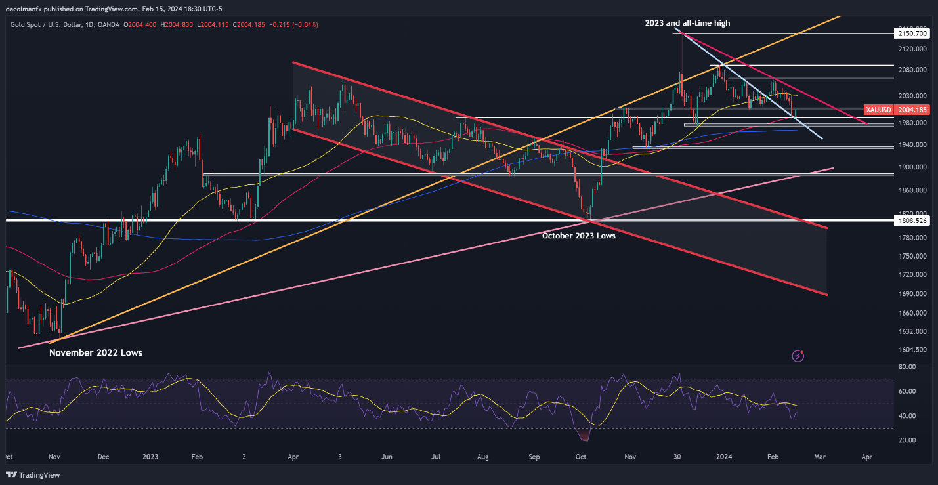
Task: Click the 2024 label on the time axis
Action: click(725, 456)
